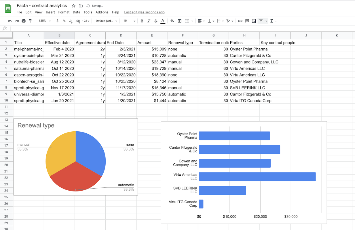Open the functions sigma icon
355x230 pixels.
(272, 21)
